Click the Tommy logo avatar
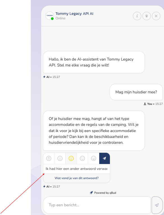The height and width of the screenshot is (215, 164). 50,16
